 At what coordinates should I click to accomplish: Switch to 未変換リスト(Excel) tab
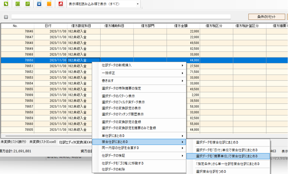pos(43,142)
